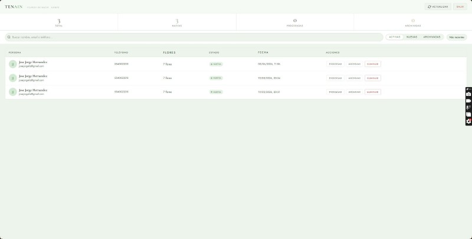Click Archivar on the 20:31 row
This screenshot has height=239, width=472.
pos(355,92)
